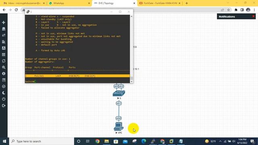Click the Type here to search box
This screenshot has width=258, height=145.
coord(42,141)
